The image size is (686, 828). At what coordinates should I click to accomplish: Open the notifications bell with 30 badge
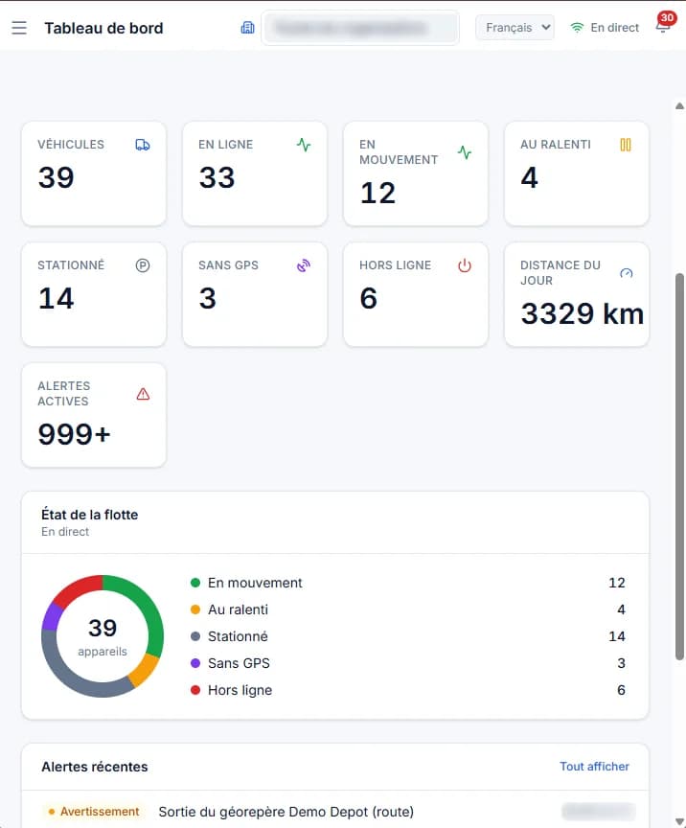663,25
